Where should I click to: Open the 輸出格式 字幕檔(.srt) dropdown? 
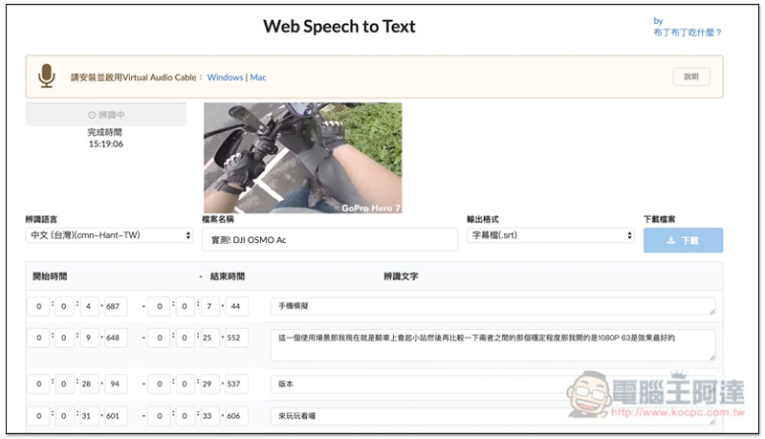point(551,235)
